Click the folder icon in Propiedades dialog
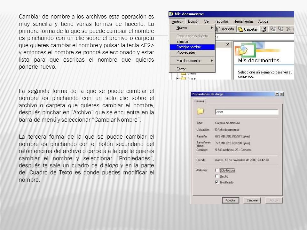The image size is (307, 230). (x=200, y=111)
